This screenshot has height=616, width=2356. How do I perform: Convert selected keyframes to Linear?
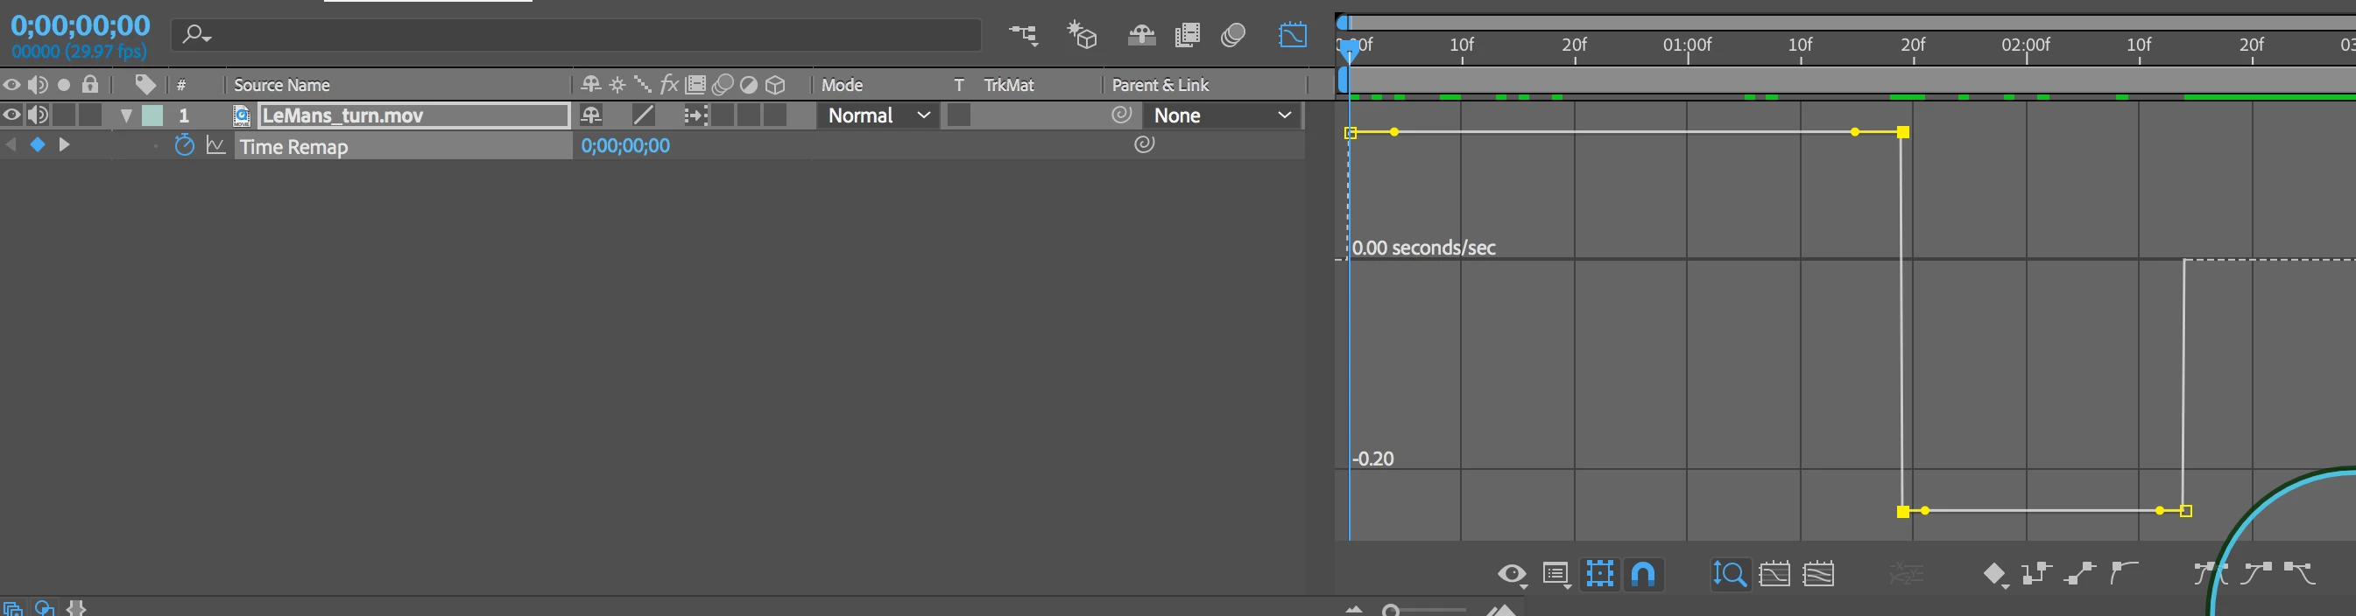coord(2081,574)
